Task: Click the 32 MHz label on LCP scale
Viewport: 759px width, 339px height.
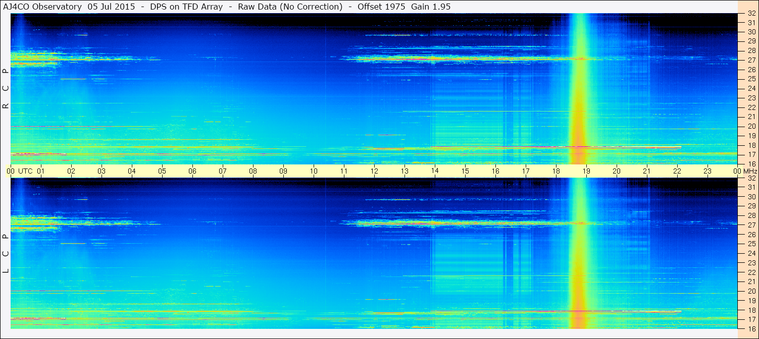Action: point(751,178)
